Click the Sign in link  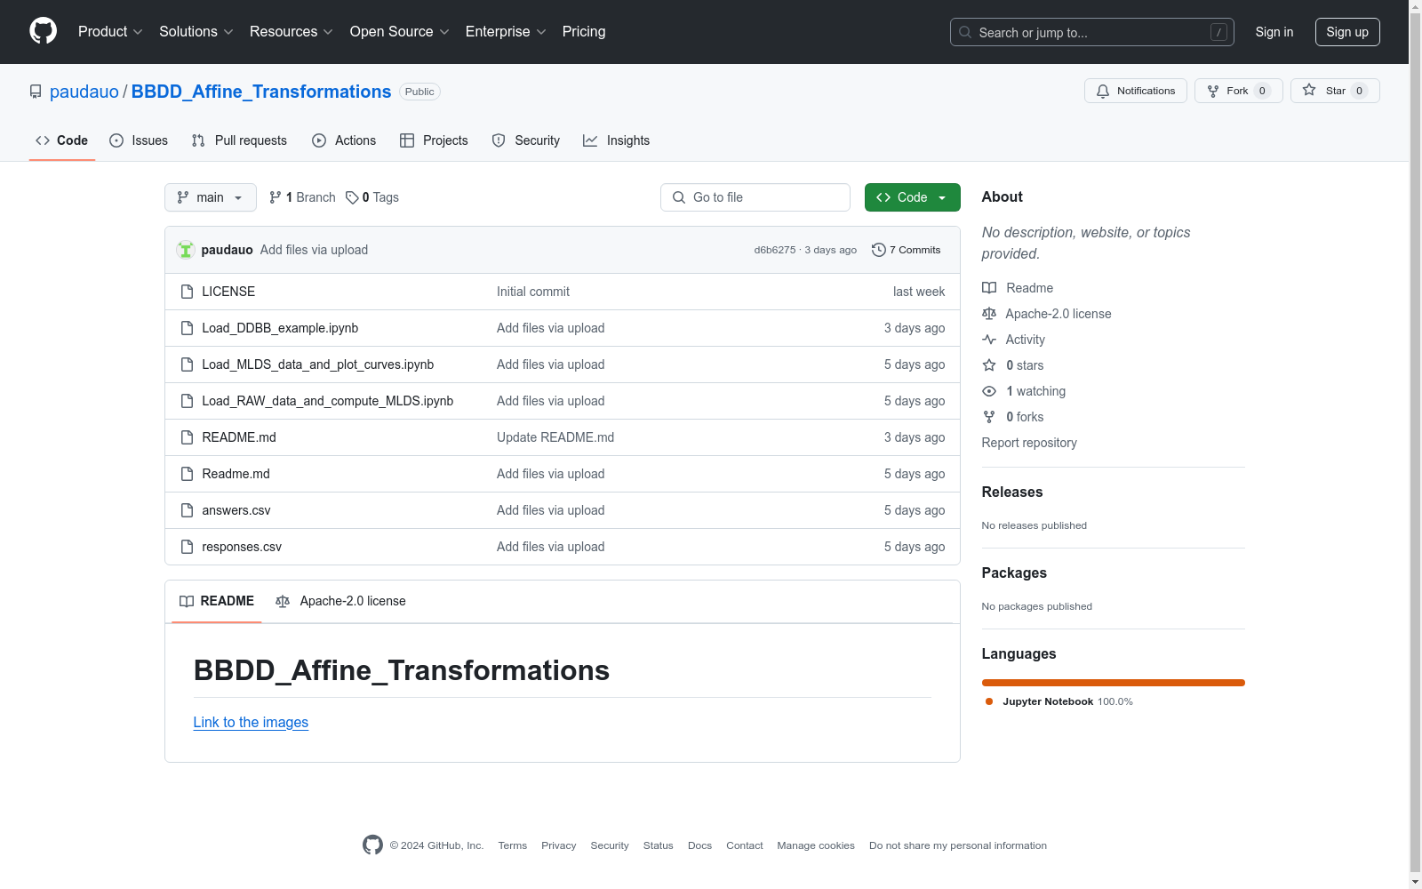point(1274,32)
